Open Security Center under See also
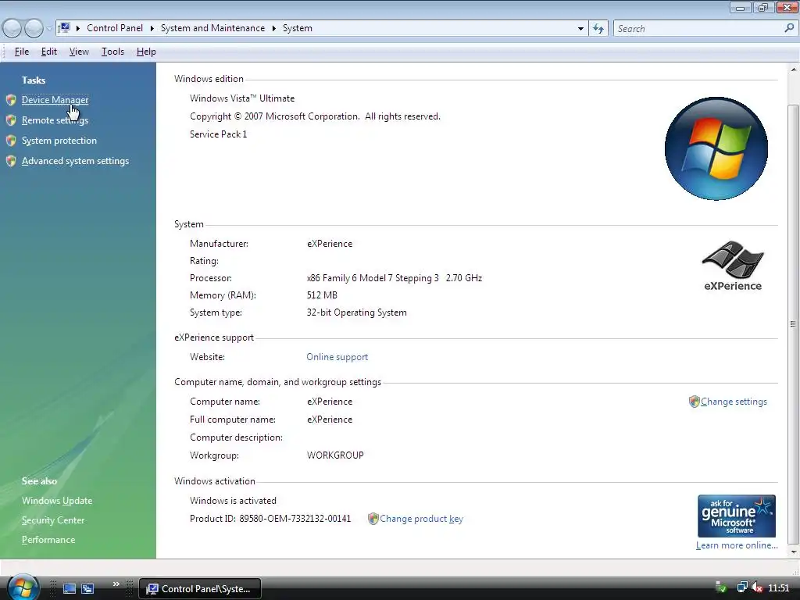The width and height of the screenshot is (800, 600). [53, 520]
